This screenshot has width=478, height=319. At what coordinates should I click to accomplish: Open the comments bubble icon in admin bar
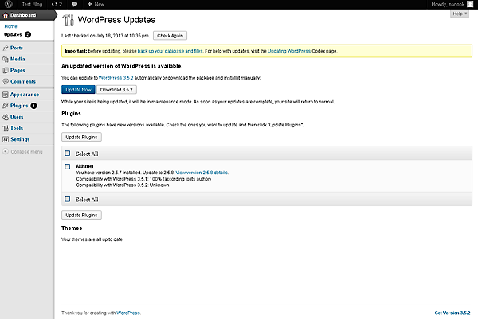[x=75, y=4]
